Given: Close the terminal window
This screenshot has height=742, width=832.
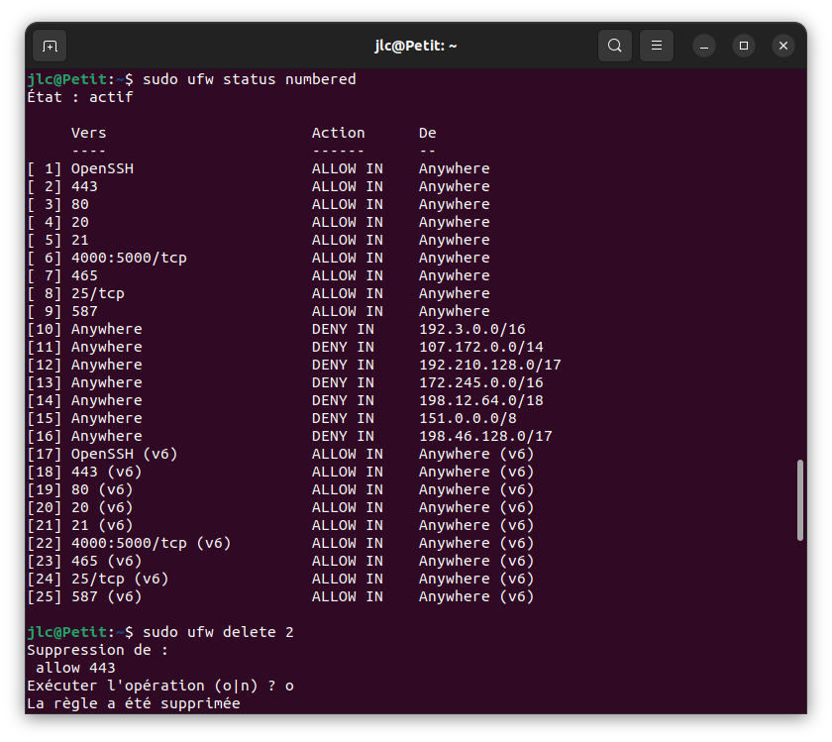Looking at the screenshot, I should click(x=783, y=46).
